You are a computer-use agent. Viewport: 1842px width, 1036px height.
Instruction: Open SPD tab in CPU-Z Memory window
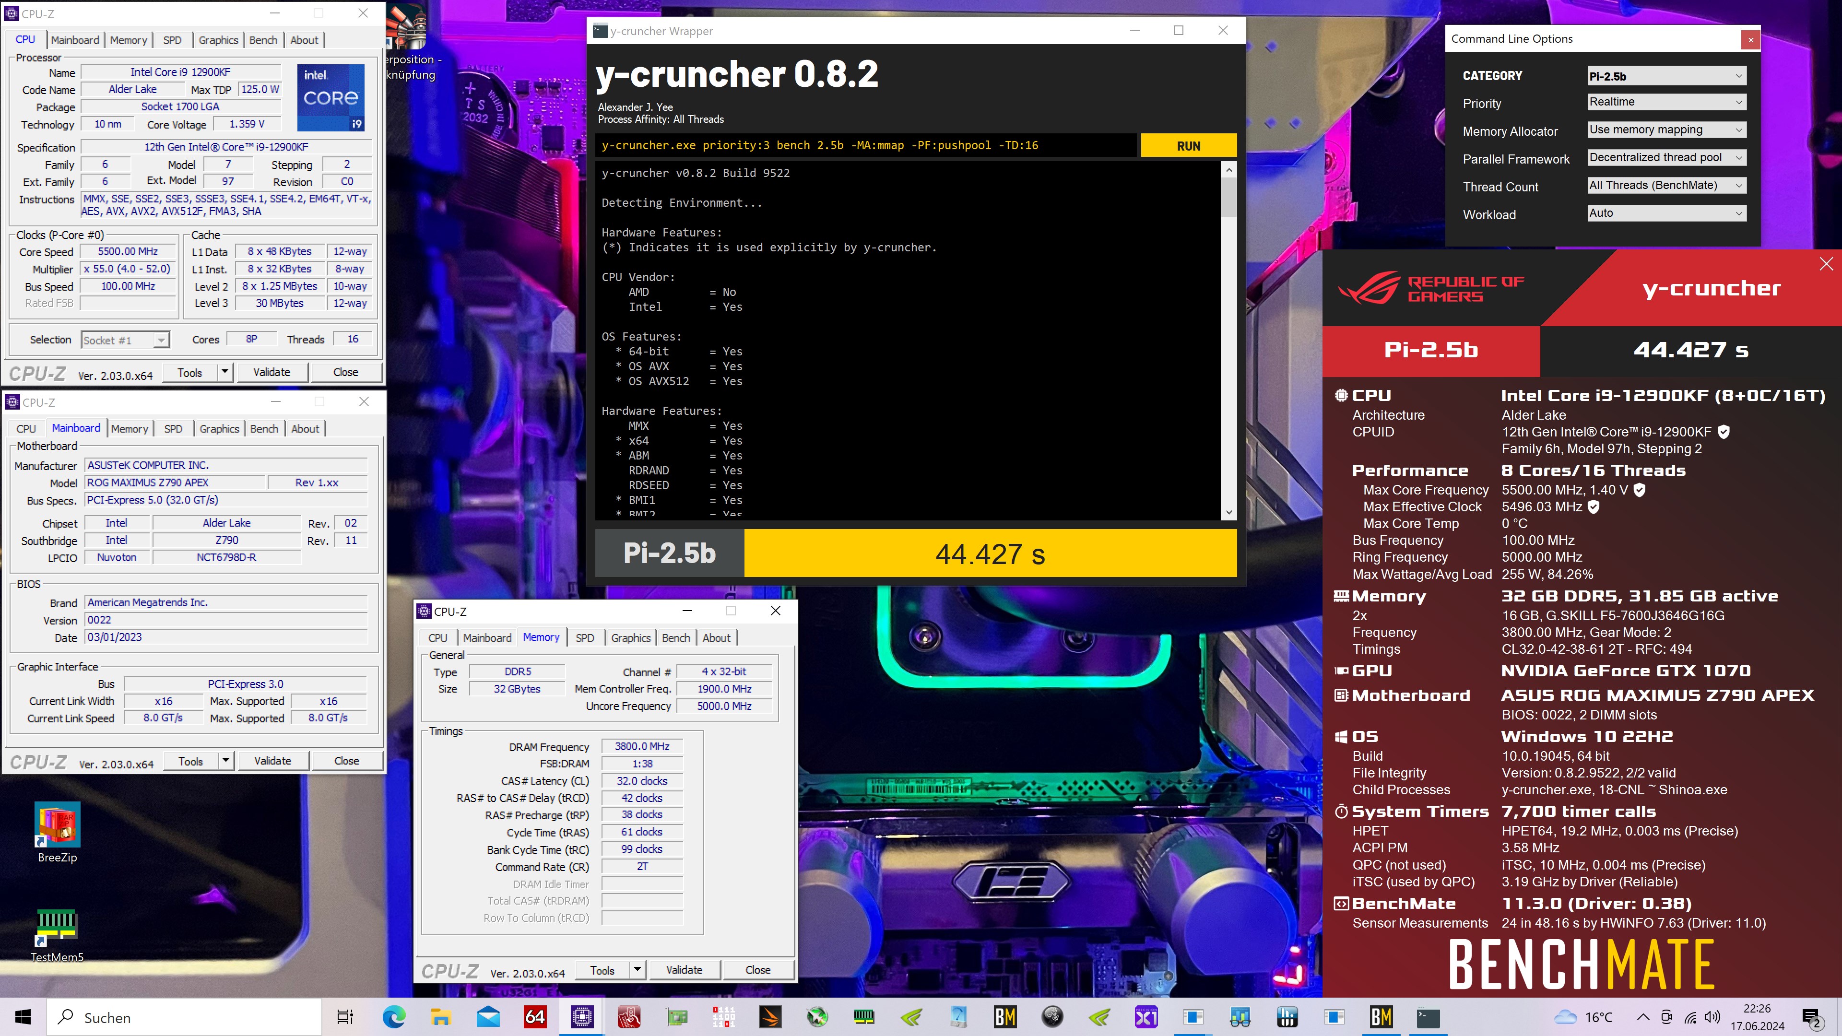(585, 638)
